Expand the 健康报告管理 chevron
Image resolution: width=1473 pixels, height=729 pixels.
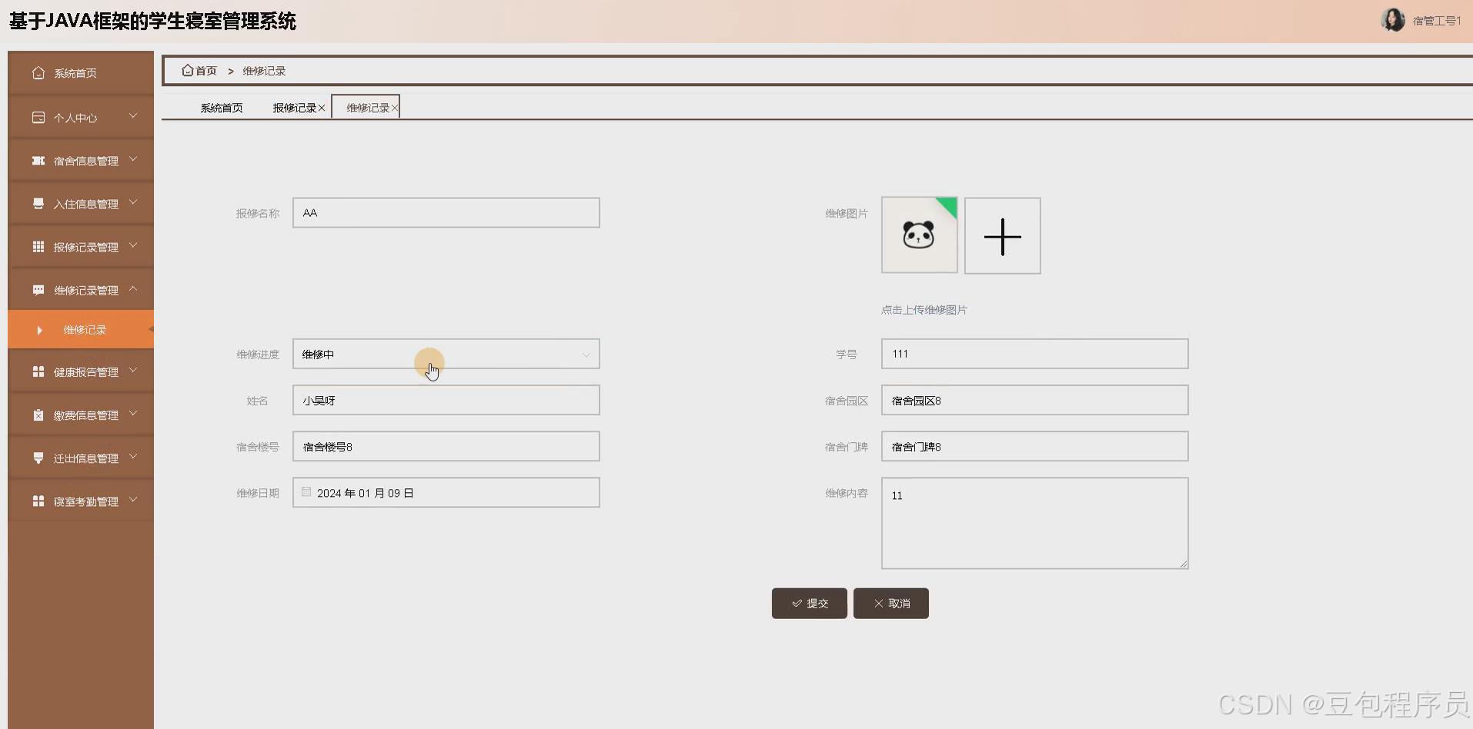[x=133, y=370]
